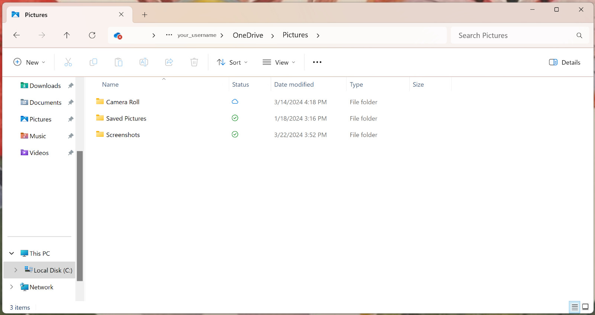This screenshot has width=595, height=315.
Task: Go up one folder level
Action: pos(67,35)
